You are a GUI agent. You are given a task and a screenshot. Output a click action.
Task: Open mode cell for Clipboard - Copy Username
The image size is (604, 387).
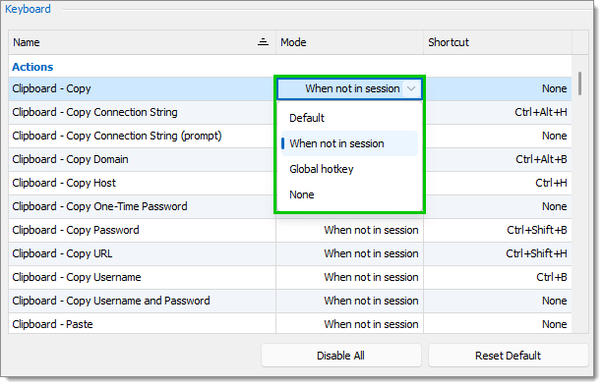349,277
